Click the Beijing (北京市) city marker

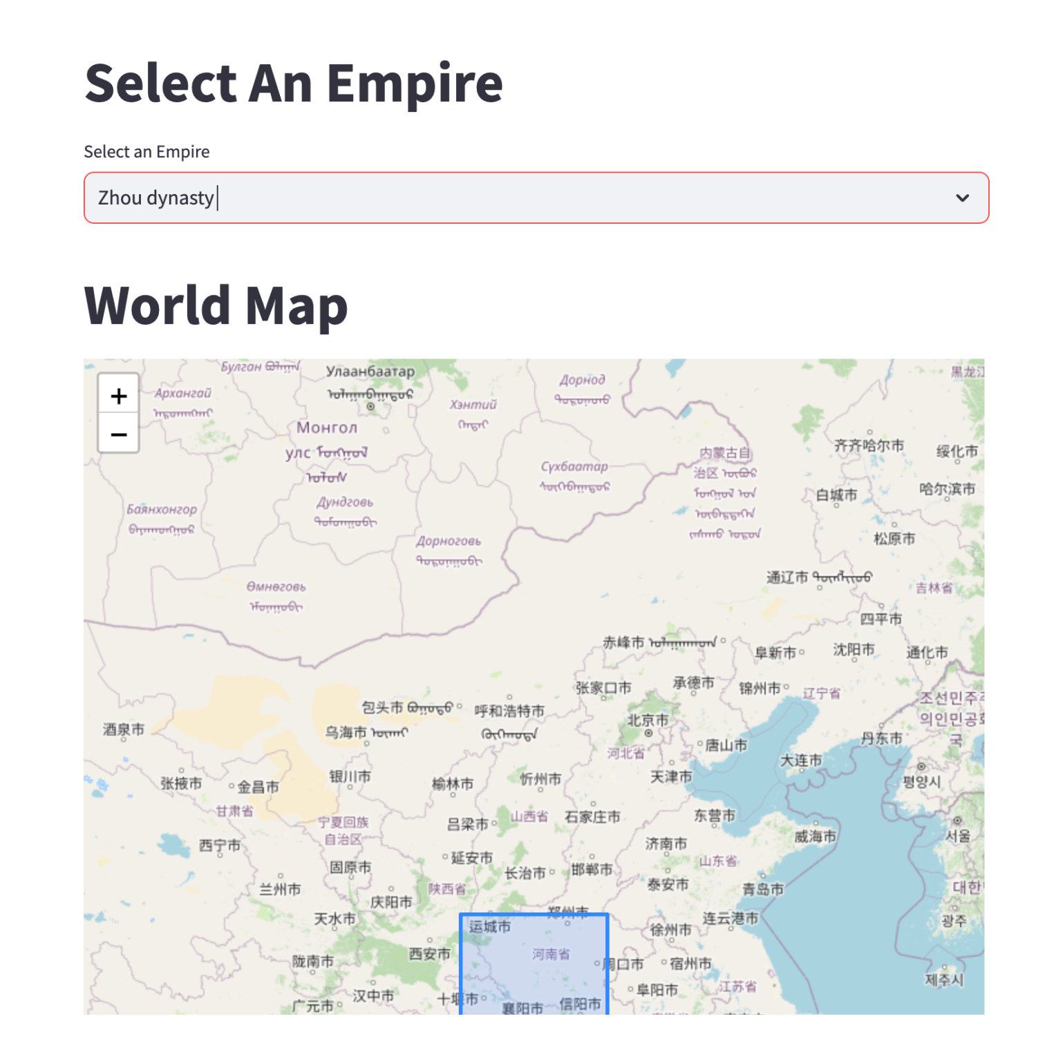point(648,733)
